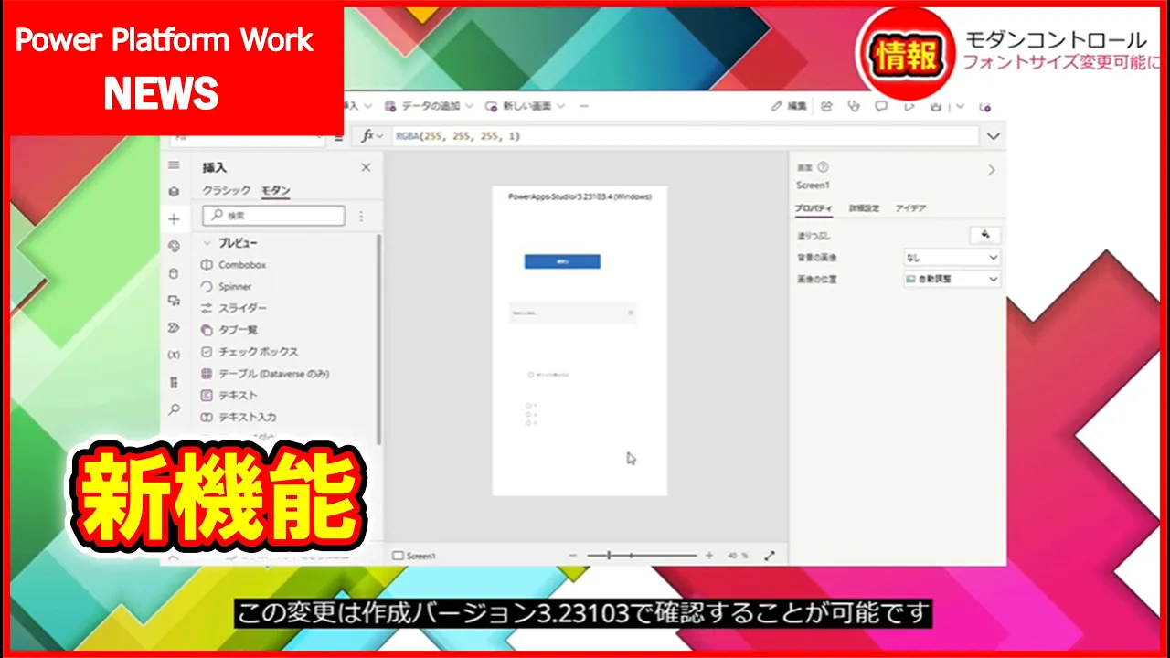Click the Share icon in top toolbar
Viewport: 1170px width, 658px height.
point(827,106)
